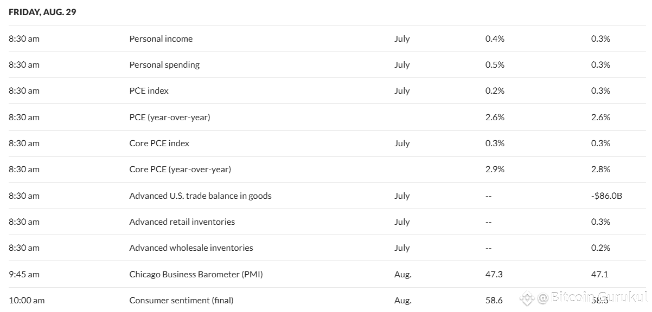The image size is (652, 312).
Task: Click the -$86.0B trade balance value
Action: click(x=606, y=196)
